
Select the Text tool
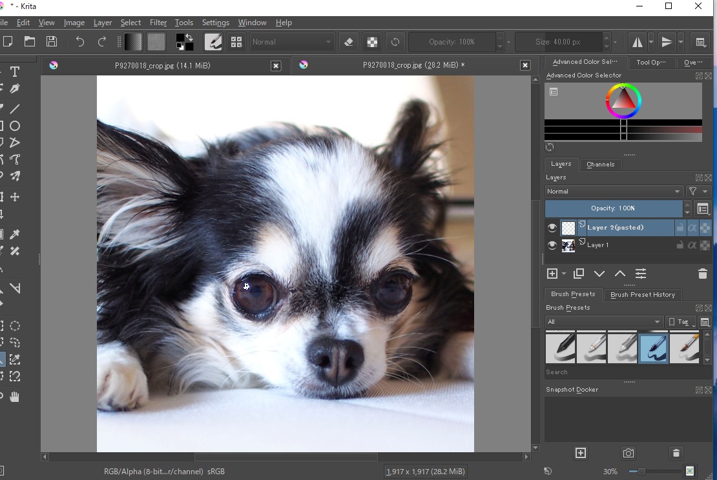point(15,72)
